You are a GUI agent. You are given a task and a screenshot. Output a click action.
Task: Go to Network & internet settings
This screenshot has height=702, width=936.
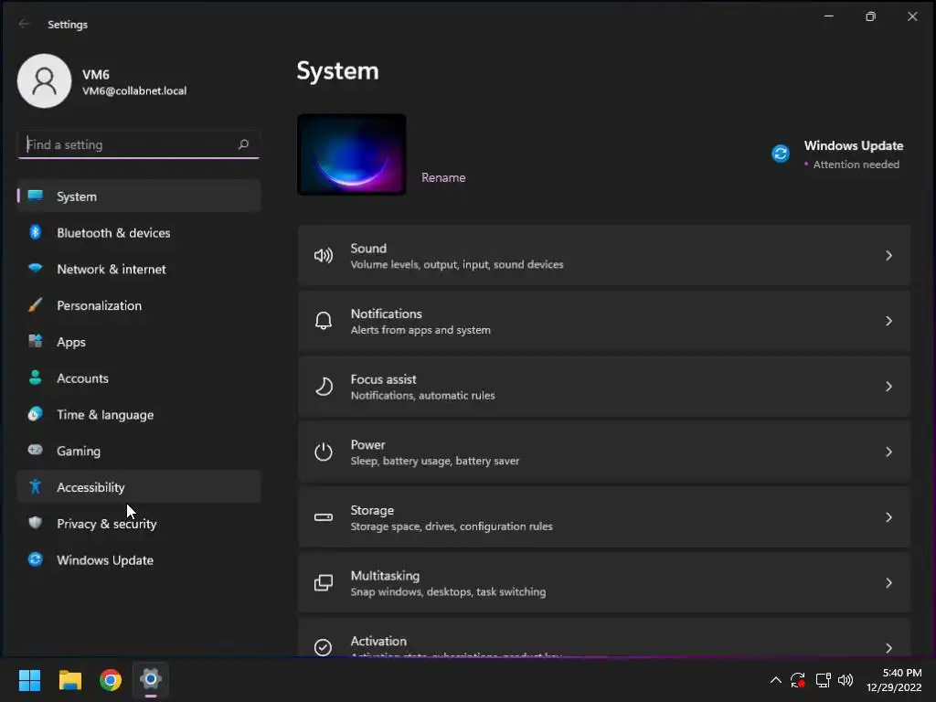139,269
